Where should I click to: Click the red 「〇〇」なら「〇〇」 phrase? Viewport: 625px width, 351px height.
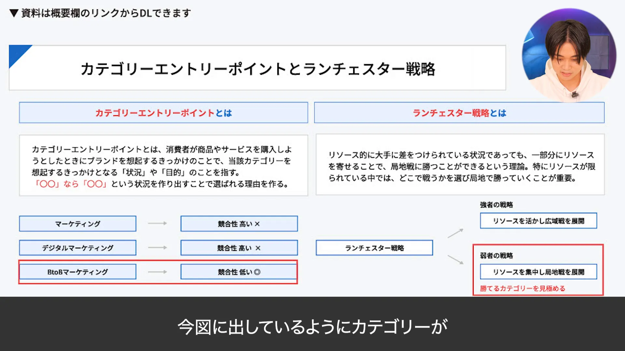pos(71,184)
